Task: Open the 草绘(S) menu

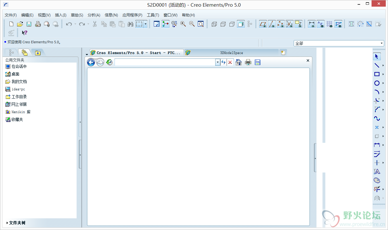Action: click(77, 15)
